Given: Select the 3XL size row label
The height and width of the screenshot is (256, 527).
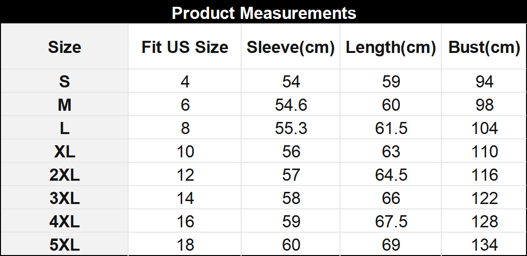Looking at the screenshot, I should click(x=64, y=198).
